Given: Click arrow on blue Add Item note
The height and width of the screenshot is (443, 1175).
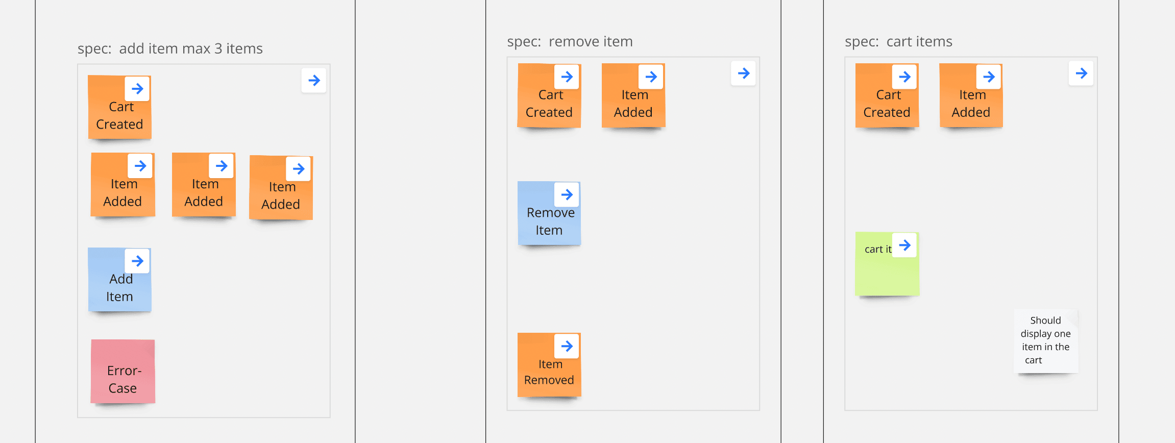Looking at the screenshot, I should pyautogui.click(x=137, y=261).
